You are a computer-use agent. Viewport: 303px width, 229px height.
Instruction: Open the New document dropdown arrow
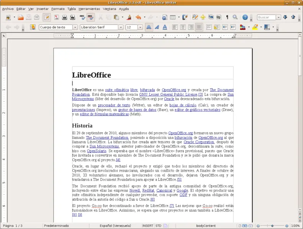coord(14,17)
